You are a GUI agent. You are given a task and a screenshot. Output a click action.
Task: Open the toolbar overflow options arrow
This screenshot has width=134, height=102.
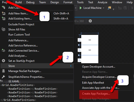point(114,9)
